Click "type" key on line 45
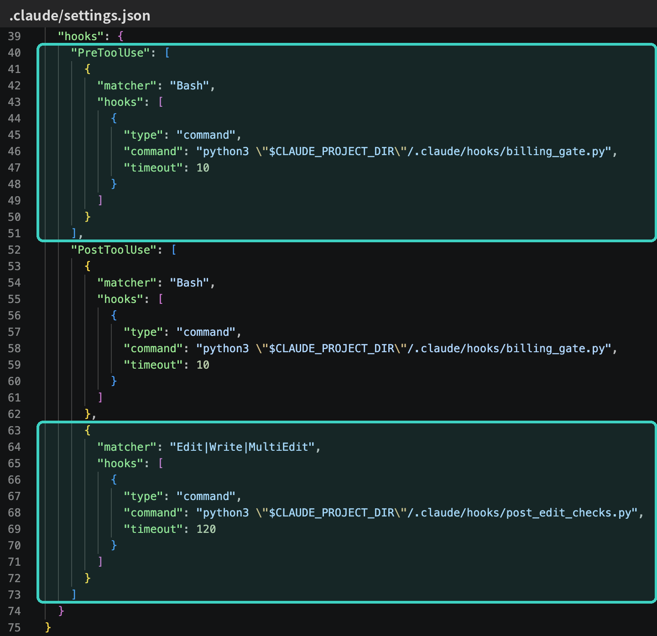 point(143,135)
